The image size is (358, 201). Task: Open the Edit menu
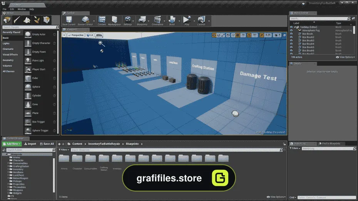tap(12, 9)
